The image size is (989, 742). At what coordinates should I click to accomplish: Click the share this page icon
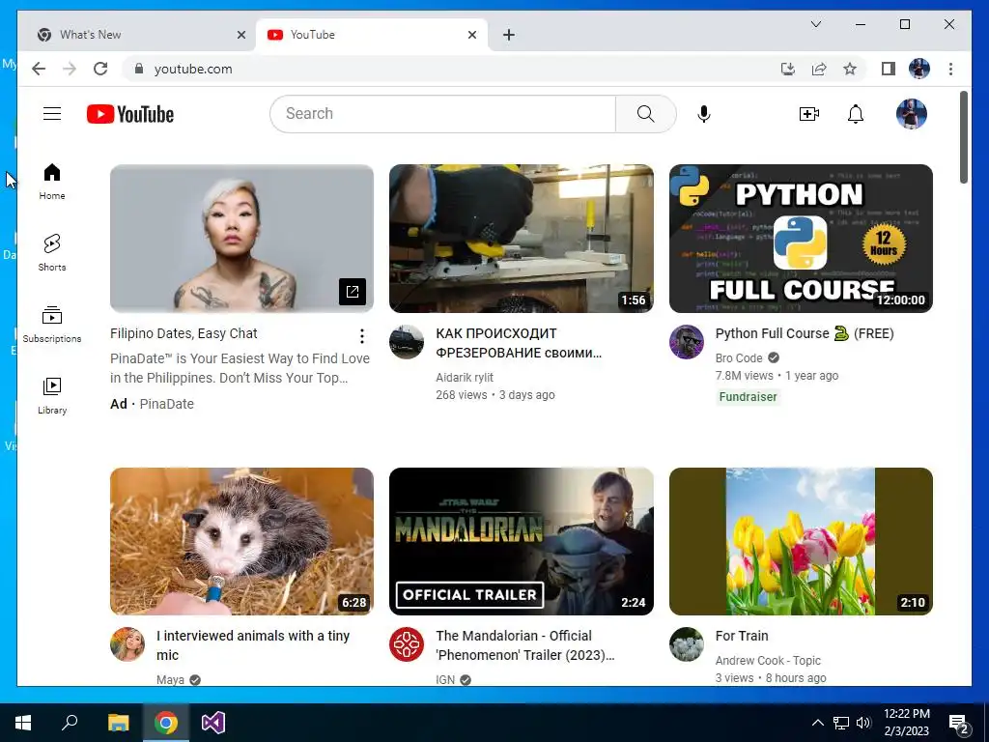tap(819, 69)
